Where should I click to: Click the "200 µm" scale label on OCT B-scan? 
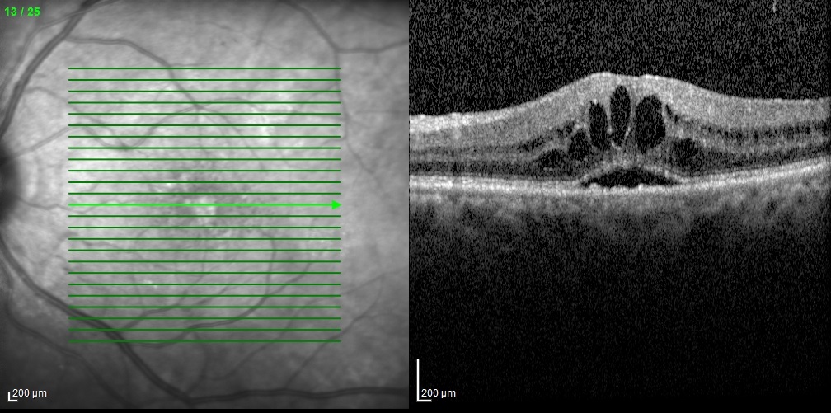(x=439, y=393)
